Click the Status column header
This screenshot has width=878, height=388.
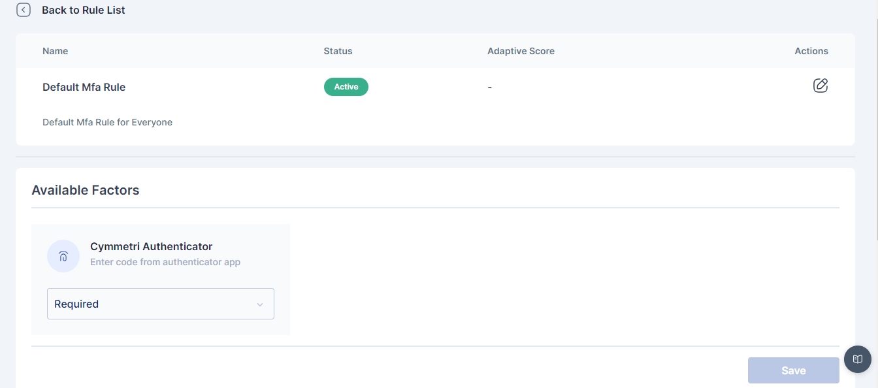point(338,51)
